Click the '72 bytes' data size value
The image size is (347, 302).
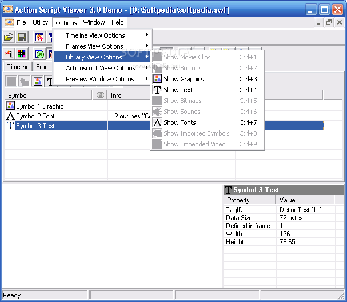291,218
